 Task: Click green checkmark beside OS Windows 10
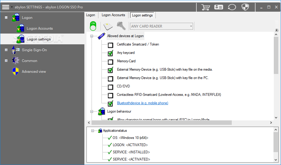(x=110, y=138)
